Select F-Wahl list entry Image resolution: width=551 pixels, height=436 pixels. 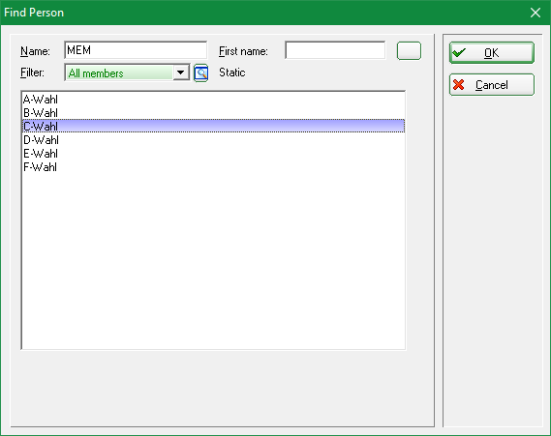pos(213,166)
